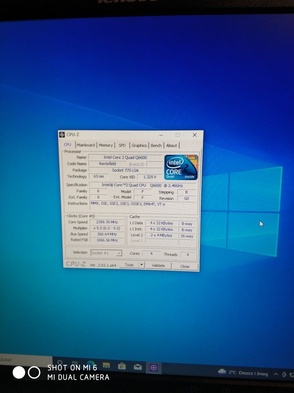Viewport: 294px width, 393px height.
Task: Click the name field 'Intel Core 2 Quad Q6600'
Action: [x=125, y=158]
